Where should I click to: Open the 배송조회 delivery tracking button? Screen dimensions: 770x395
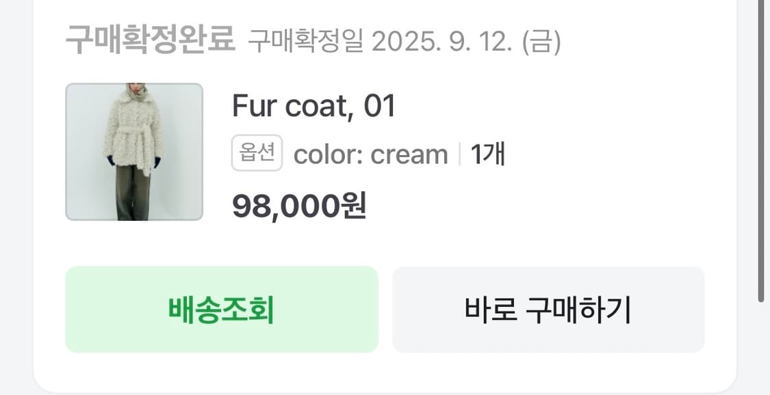tap(220, 310)
